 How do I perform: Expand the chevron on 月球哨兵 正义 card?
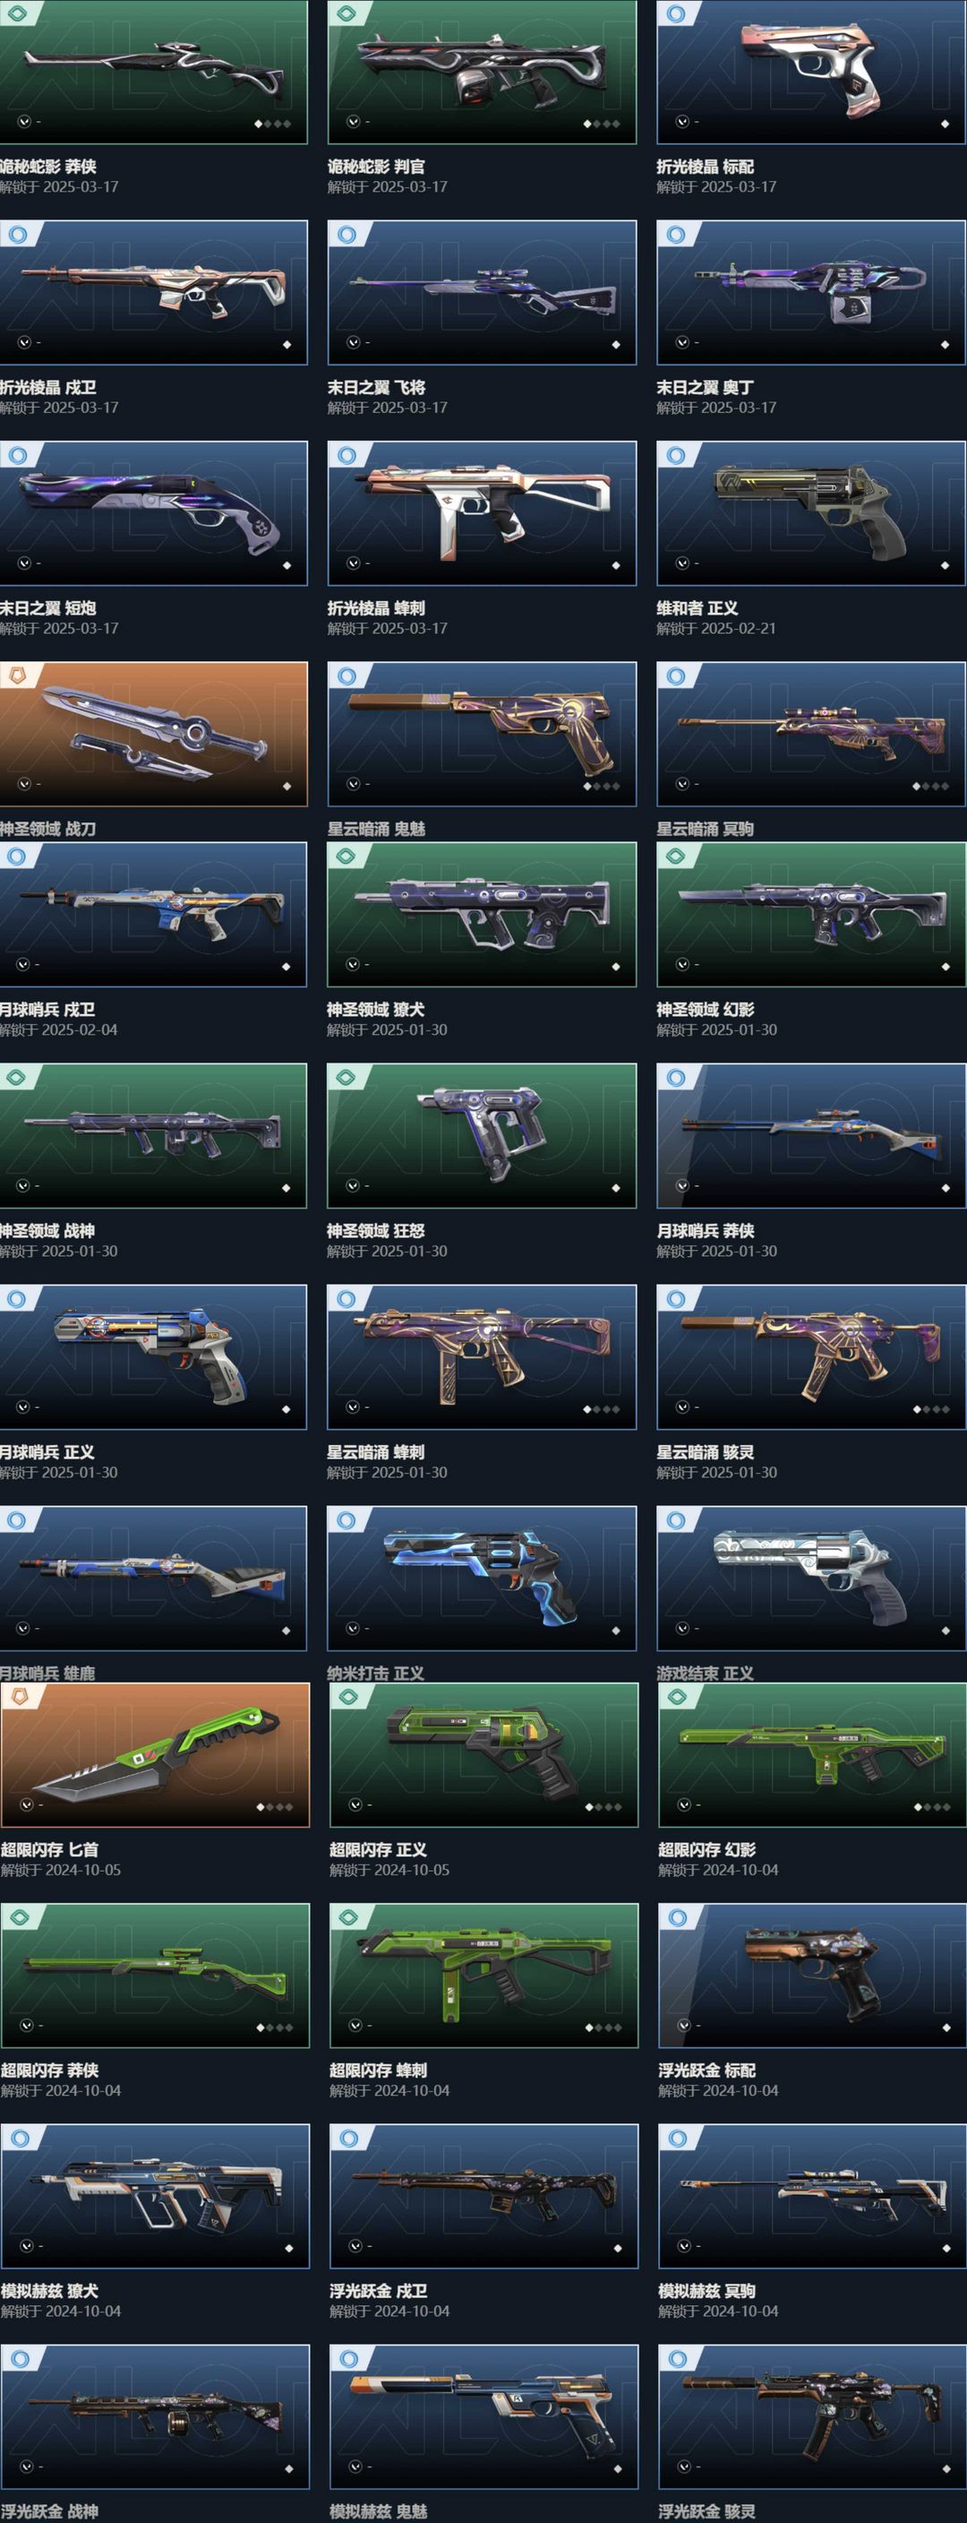pos(22,1408)
